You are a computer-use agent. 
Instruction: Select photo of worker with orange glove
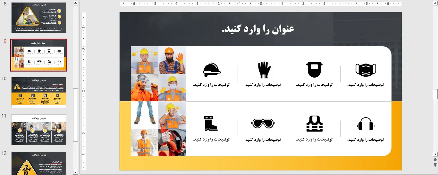pos(172,60)
